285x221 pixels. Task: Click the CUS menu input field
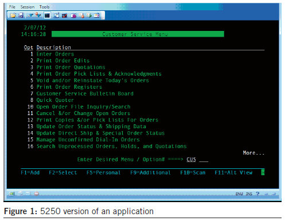(x=191, y=159)
